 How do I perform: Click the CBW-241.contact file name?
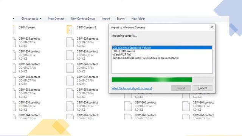(x=87, y=64)
